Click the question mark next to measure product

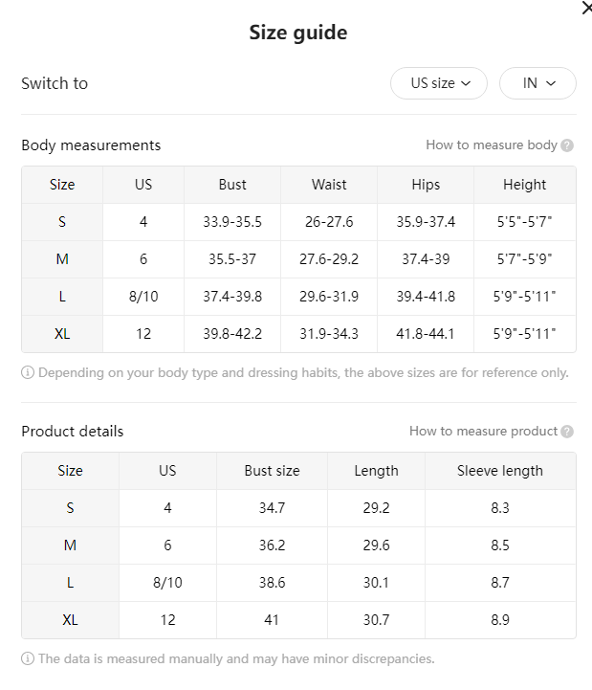coord(567,432)
